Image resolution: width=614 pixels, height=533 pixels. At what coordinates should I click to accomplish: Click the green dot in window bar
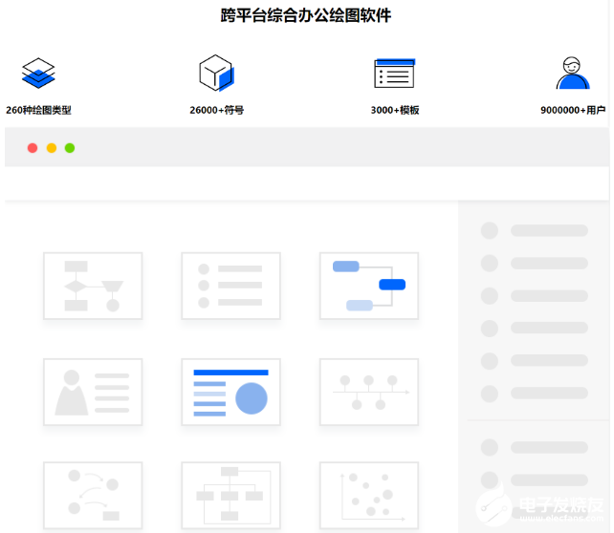pyautogui.click(x=70, y=148)
